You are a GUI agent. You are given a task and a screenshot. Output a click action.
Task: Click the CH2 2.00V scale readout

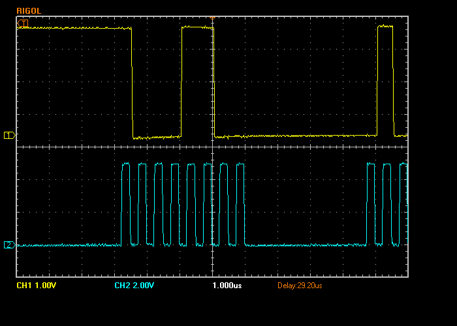click(x=134, y=286)
